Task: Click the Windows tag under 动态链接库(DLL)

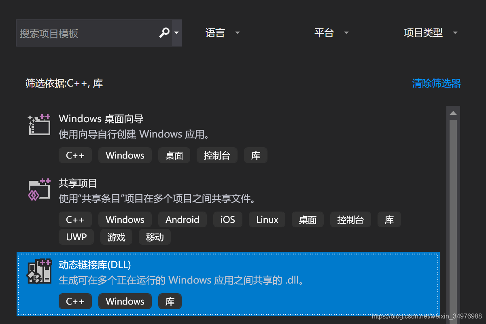Action: click(x=125, y=301)
